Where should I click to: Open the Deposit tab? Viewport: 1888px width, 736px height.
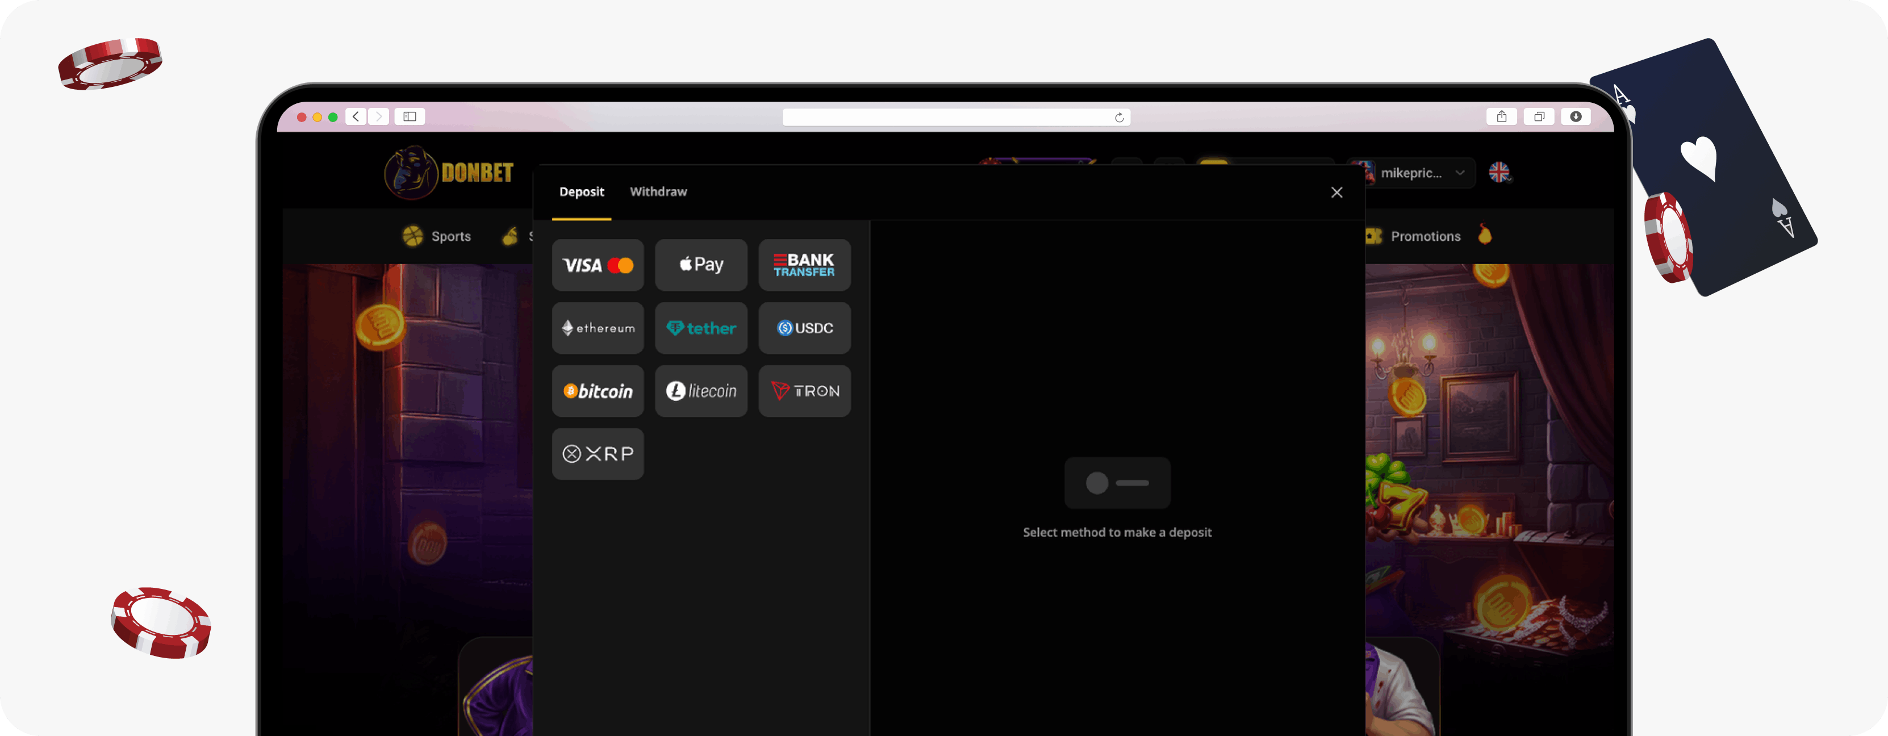pos(581,191)
